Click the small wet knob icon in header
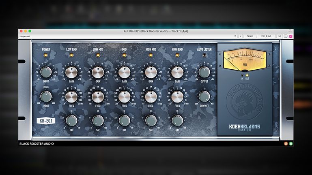Viewport: 312px width, 175px height. 286,36
